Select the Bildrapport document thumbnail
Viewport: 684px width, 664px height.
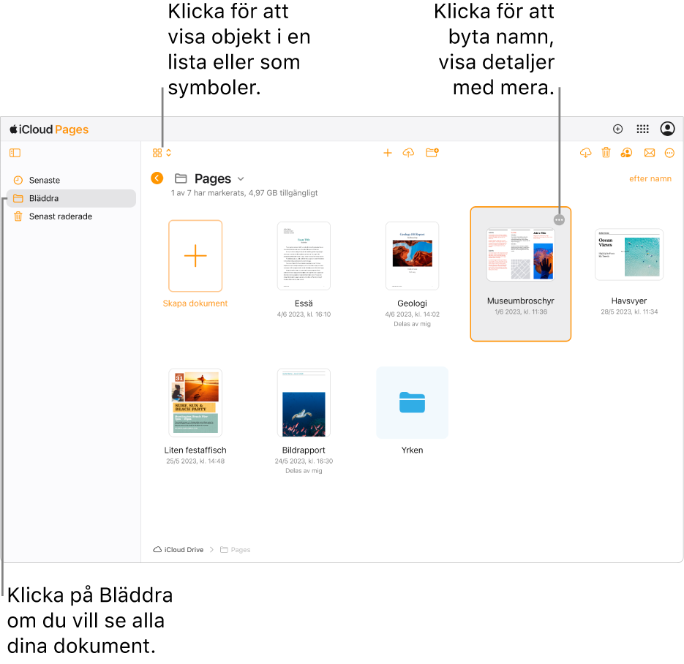(304, 403)
